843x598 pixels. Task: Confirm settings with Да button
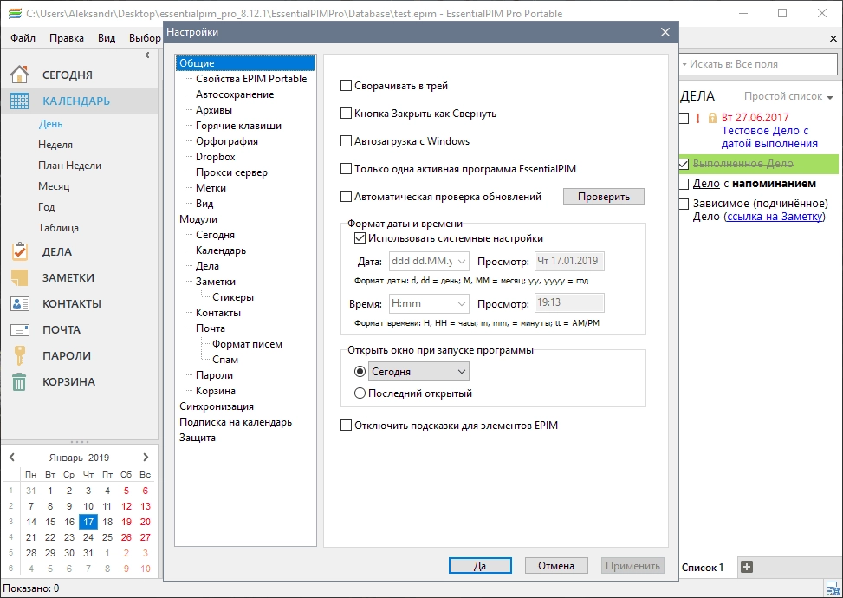click(x=480, y=566)
